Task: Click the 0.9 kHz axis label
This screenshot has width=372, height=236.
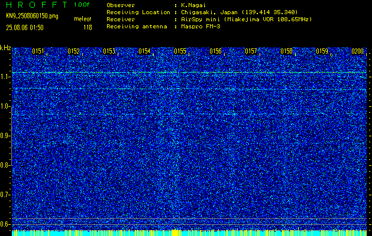Action: (x=4, y=136)
